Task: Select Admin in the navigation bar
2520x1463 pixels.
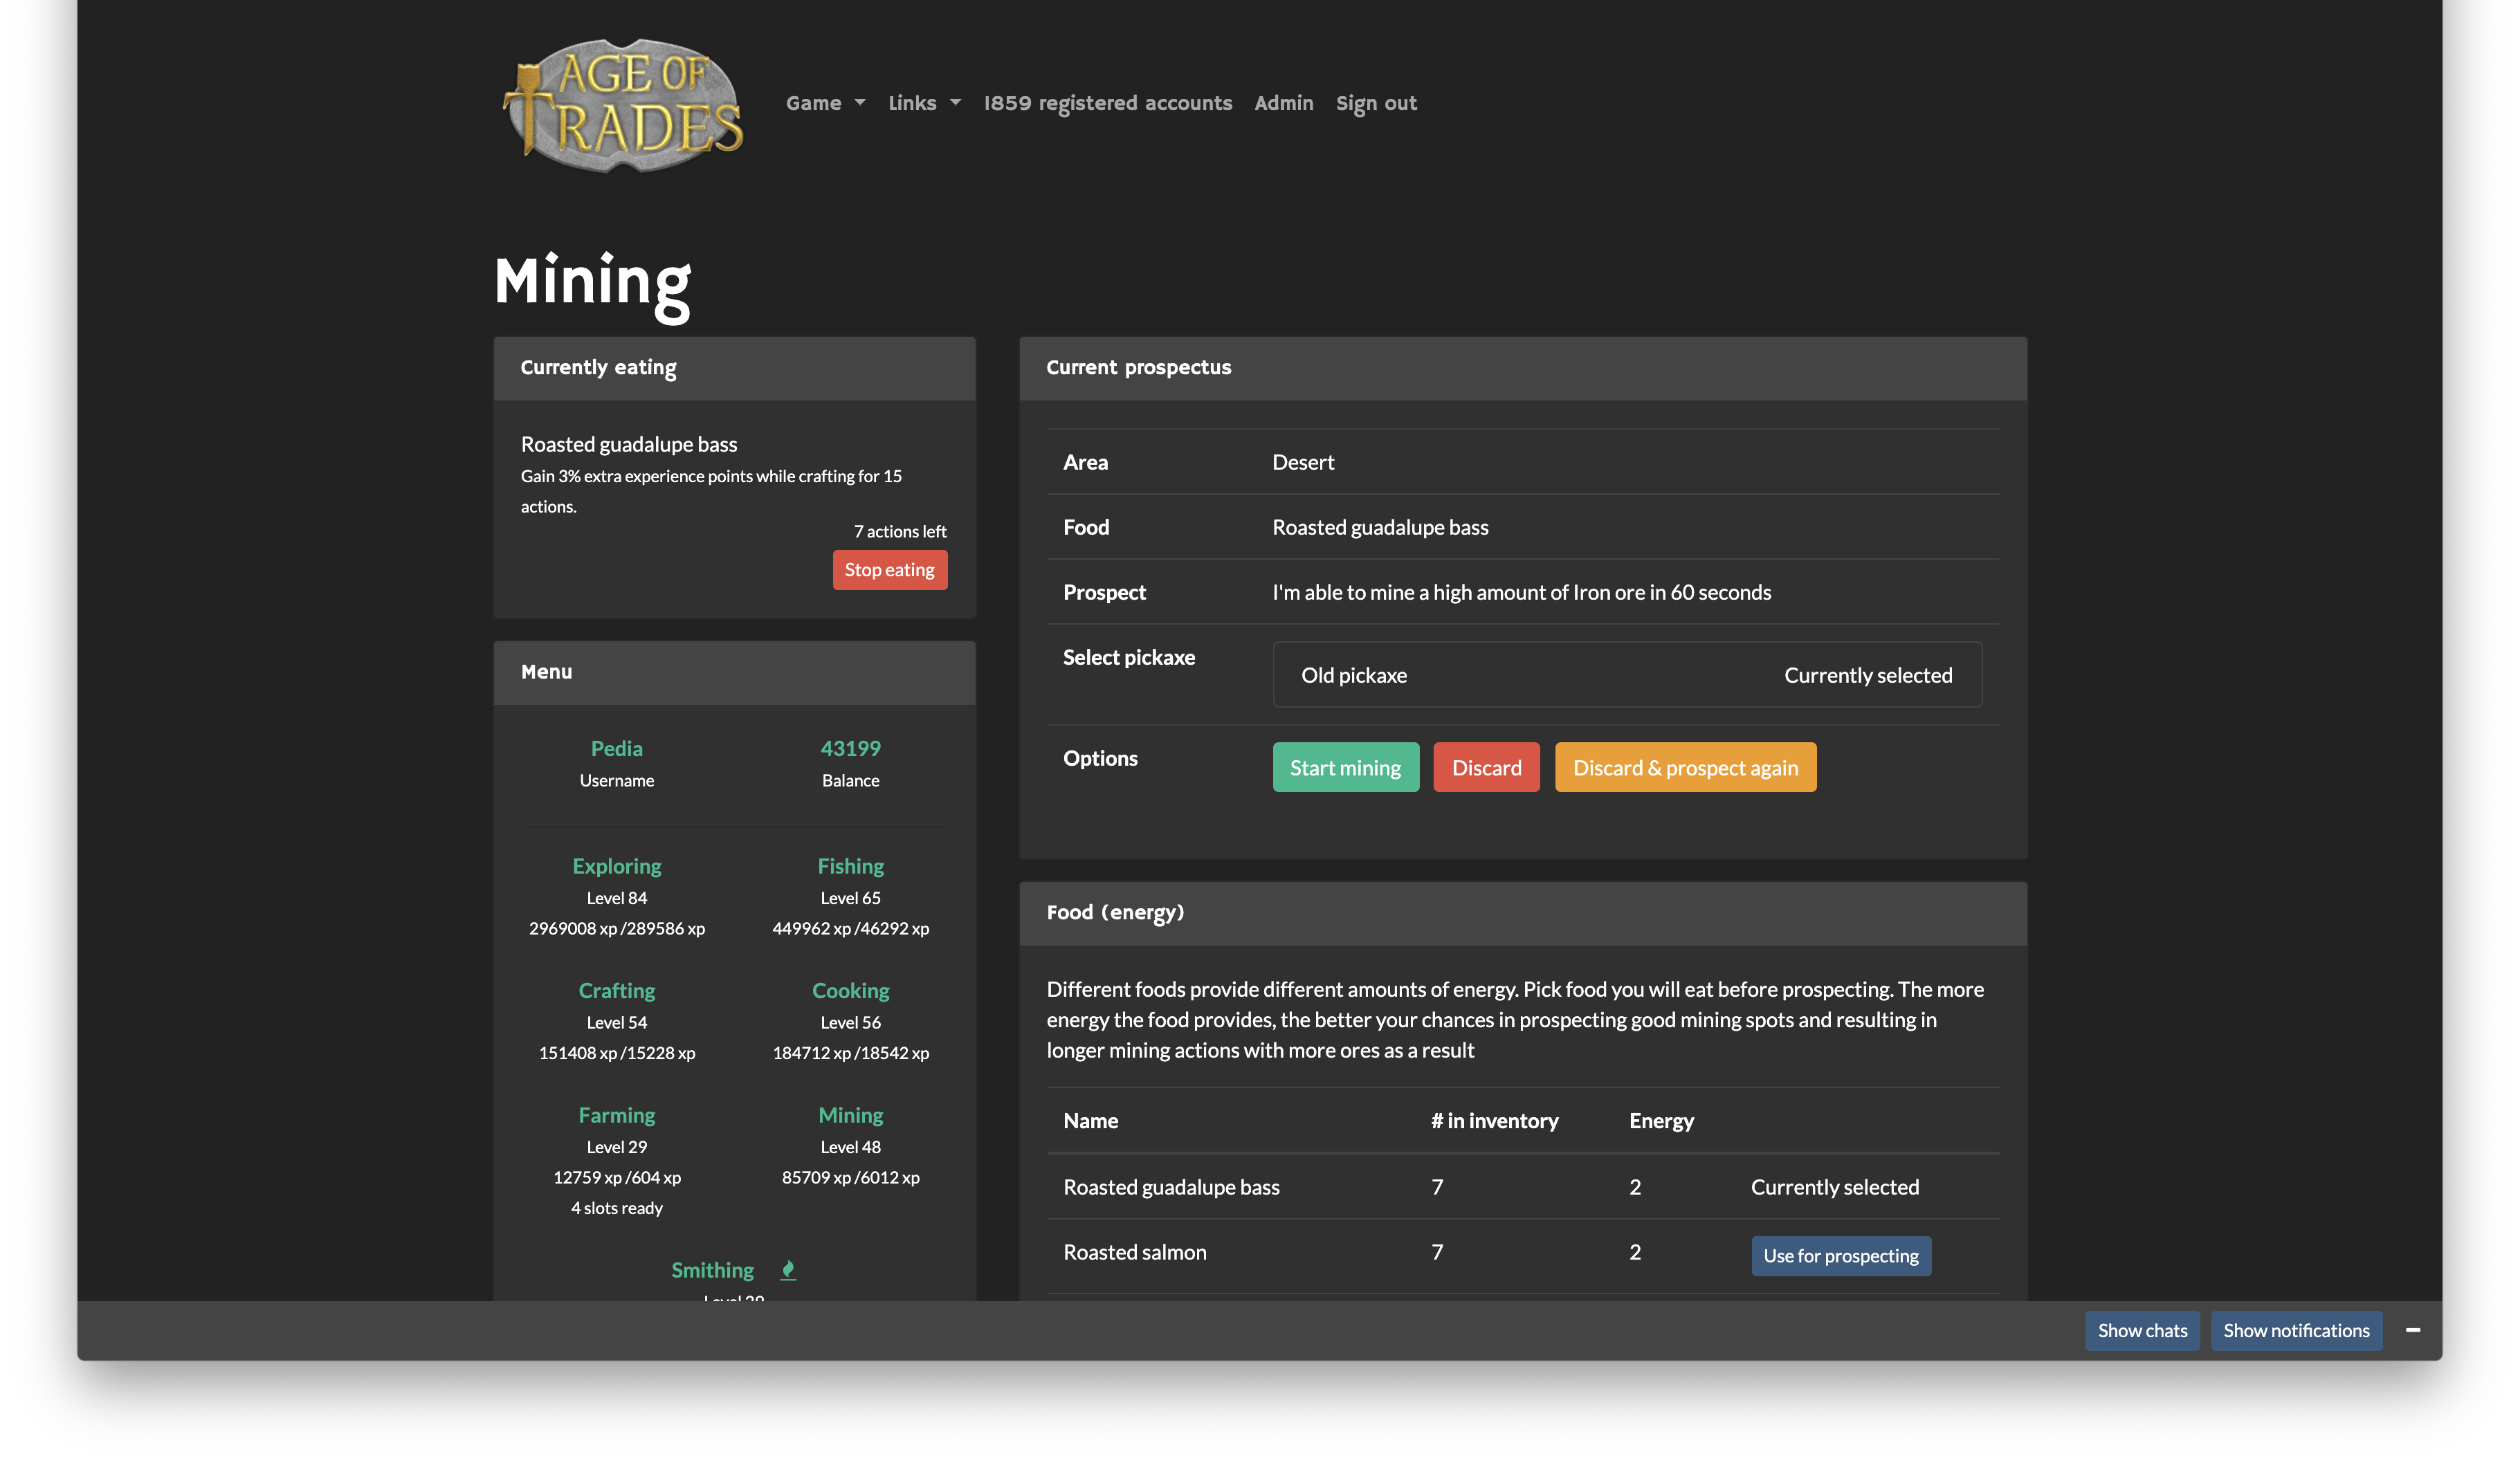Action: [x=1283, y=102]
